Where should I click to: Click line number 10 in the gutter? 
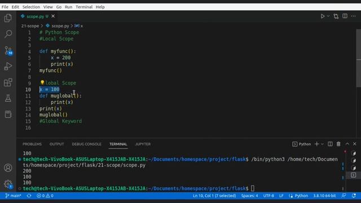pos(28,90)
